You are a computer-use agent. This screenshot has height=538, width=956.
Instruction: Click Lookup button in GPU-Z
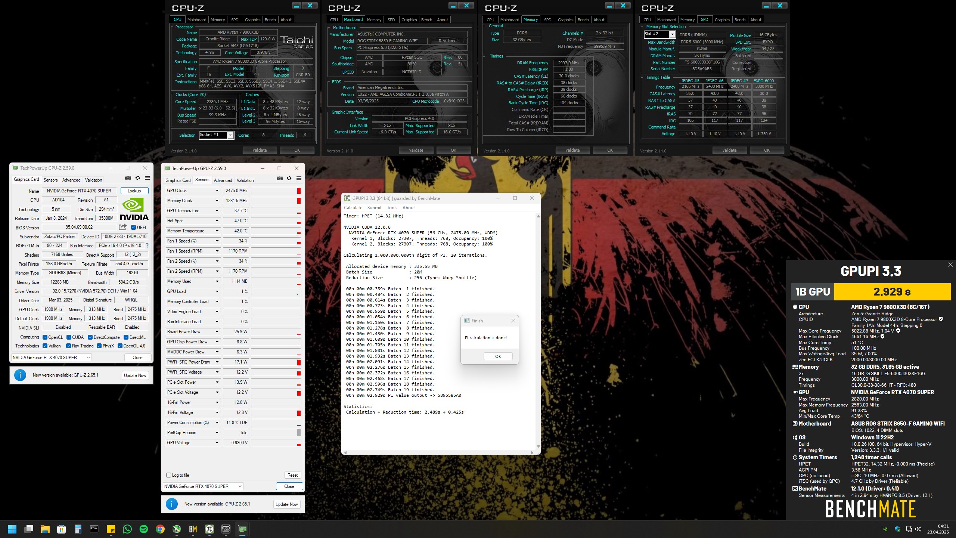(x=134, y=191)
